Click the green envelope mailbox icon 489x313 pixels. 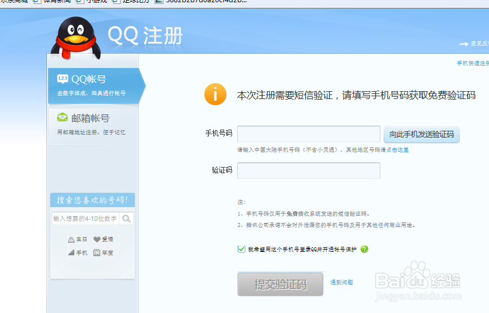click(x=62, y=118)
